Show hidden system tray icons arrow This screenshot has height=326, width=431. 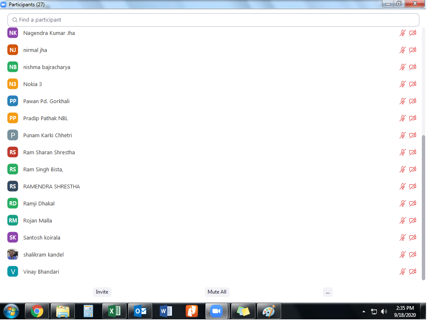tap(364, 311)
